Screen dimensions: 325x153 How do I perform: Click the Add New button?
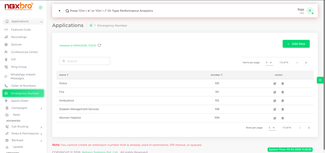click(x=296, y=44)
